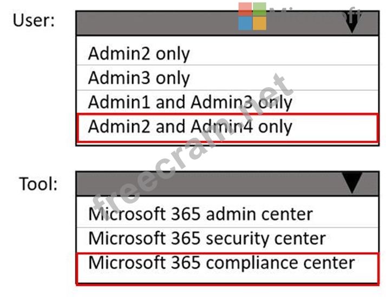Click the "Tool:" label

[x=38, y=184]
